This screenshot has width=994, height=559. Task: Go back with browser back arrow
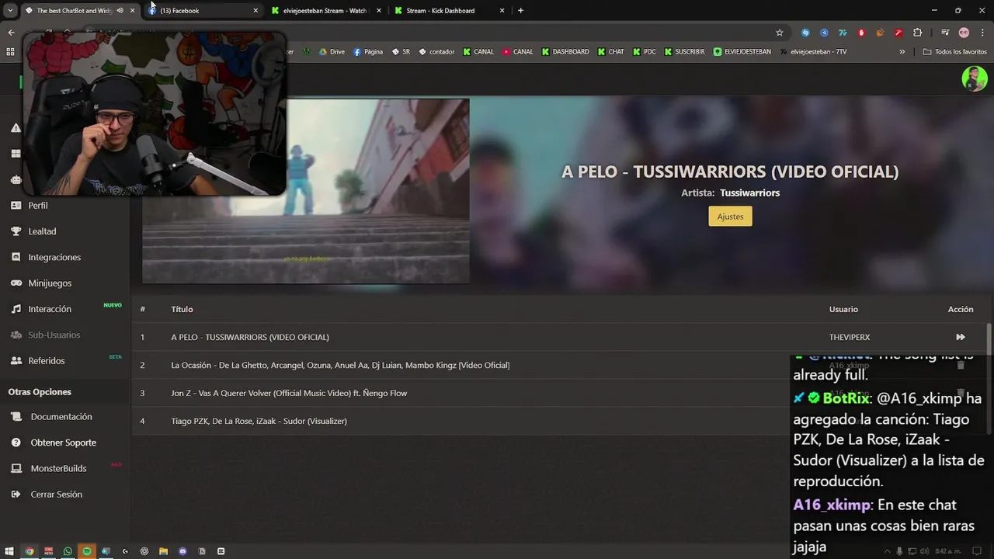11,33
